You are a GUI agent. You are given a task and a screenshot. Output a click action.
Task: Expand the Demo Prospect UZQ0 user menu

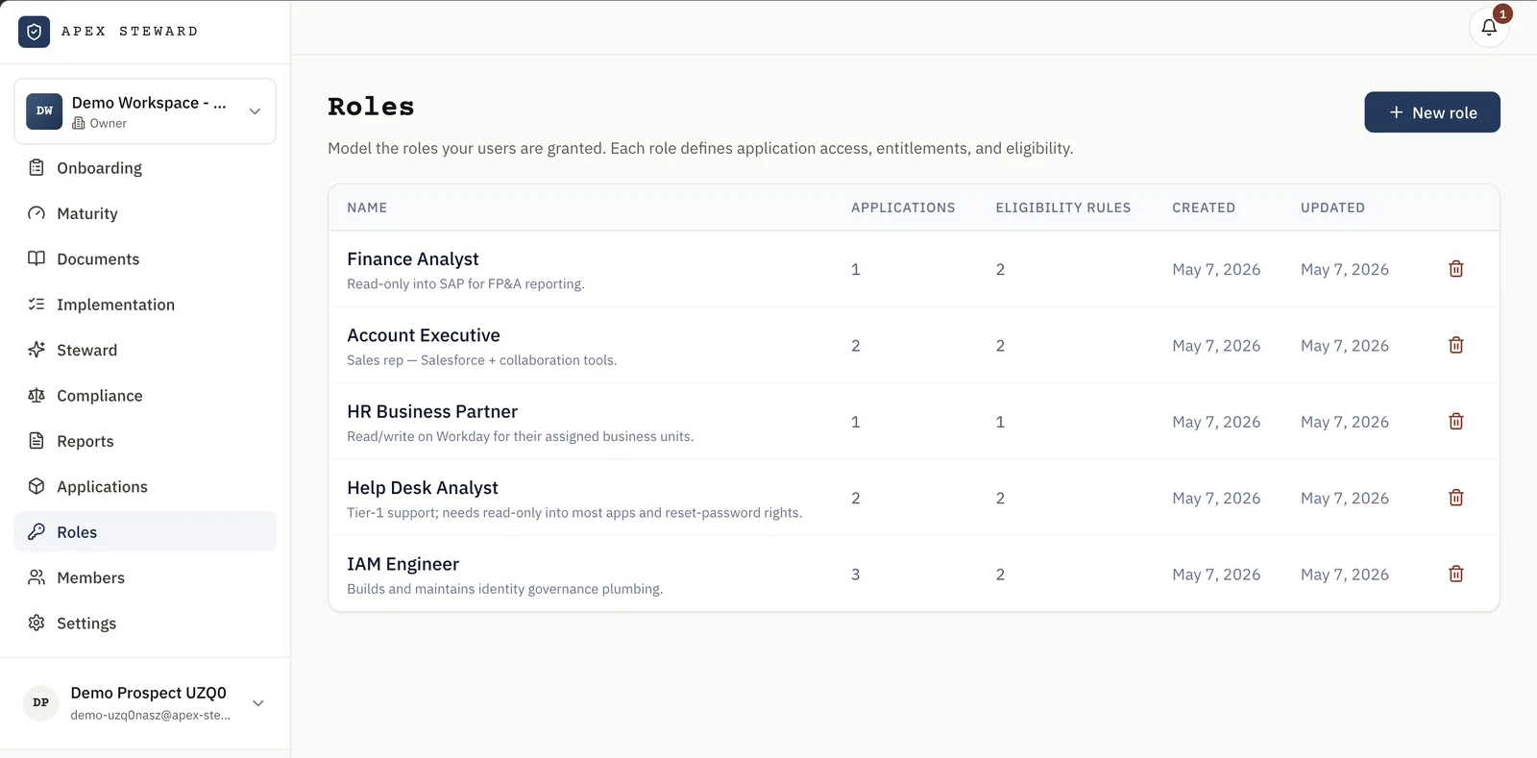145,703
